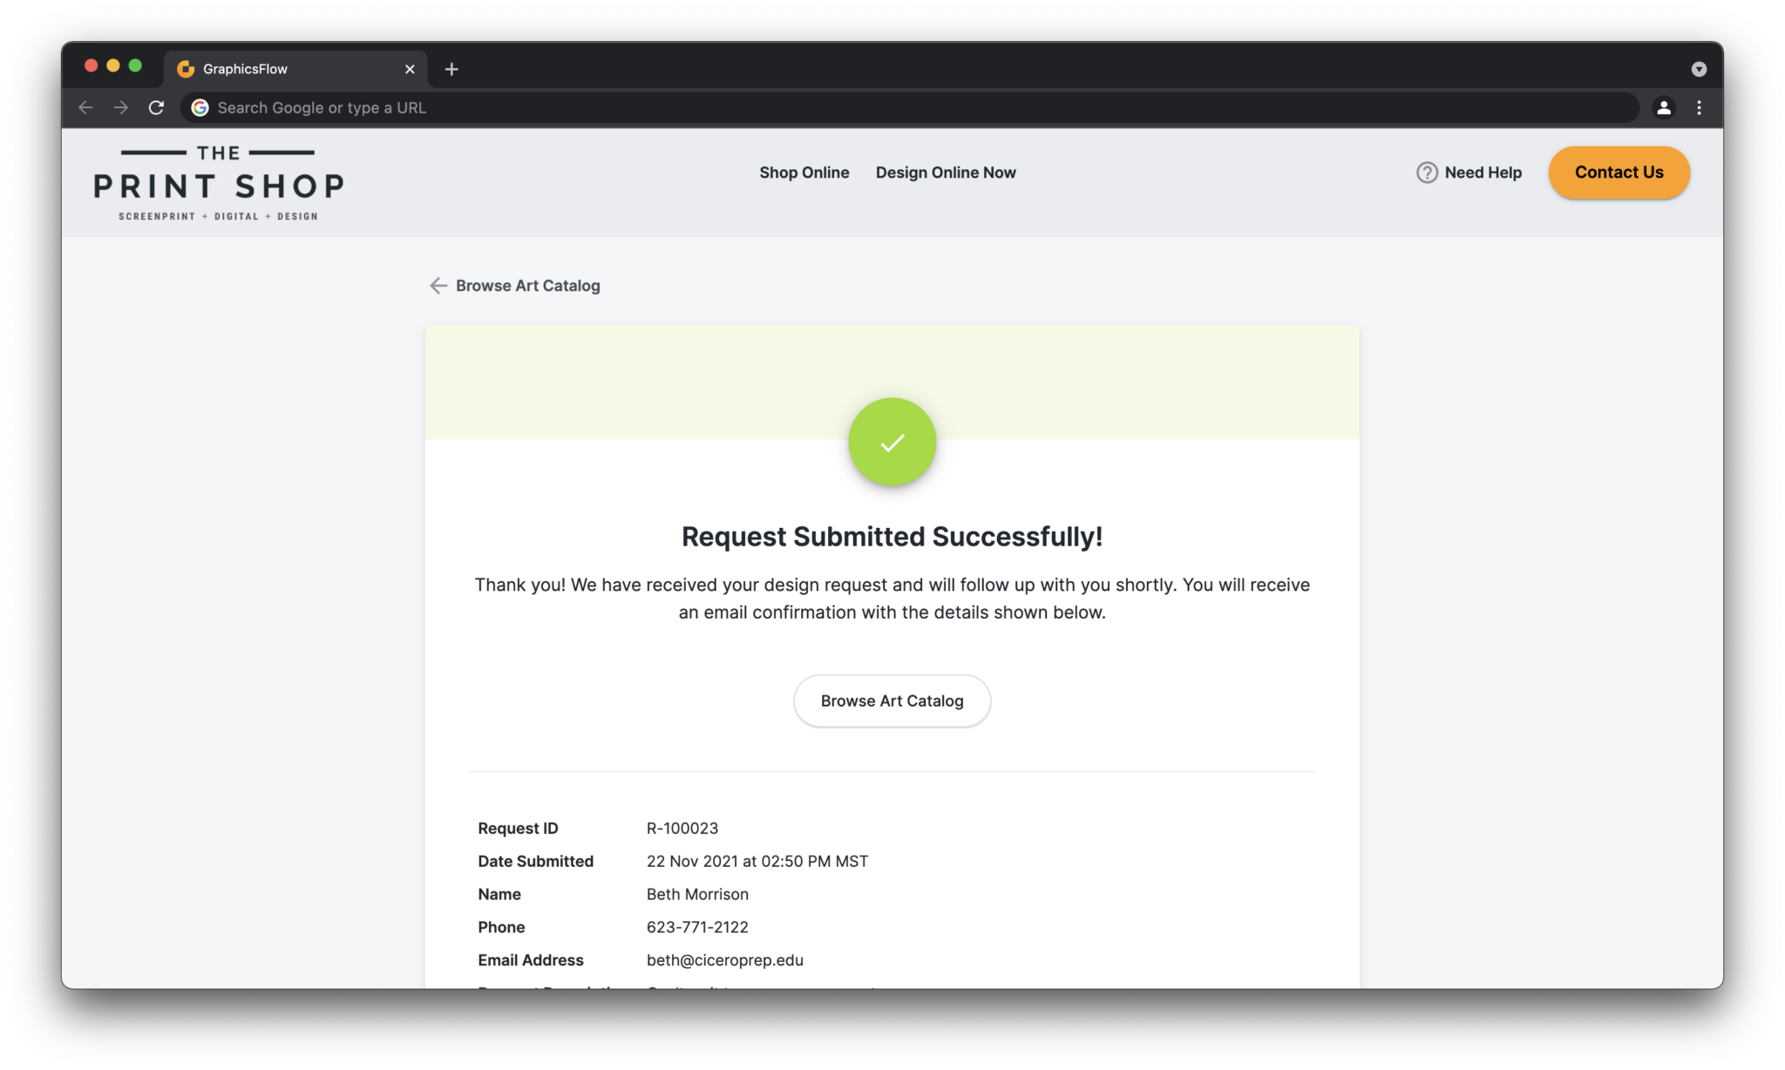Click the browser profile account icon

click(1664, 107)
